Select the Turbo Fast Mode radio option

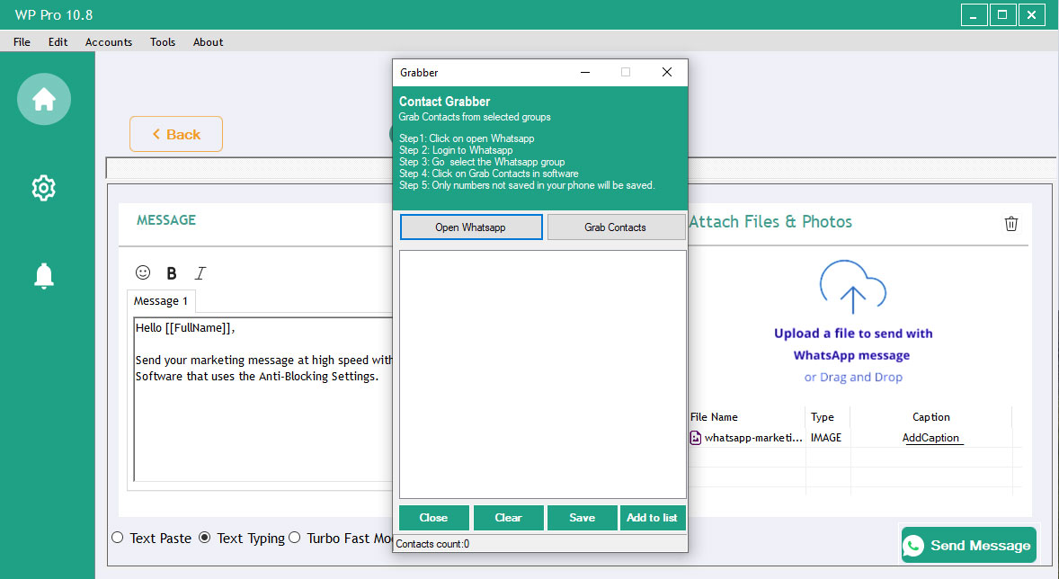coord(295,538)
